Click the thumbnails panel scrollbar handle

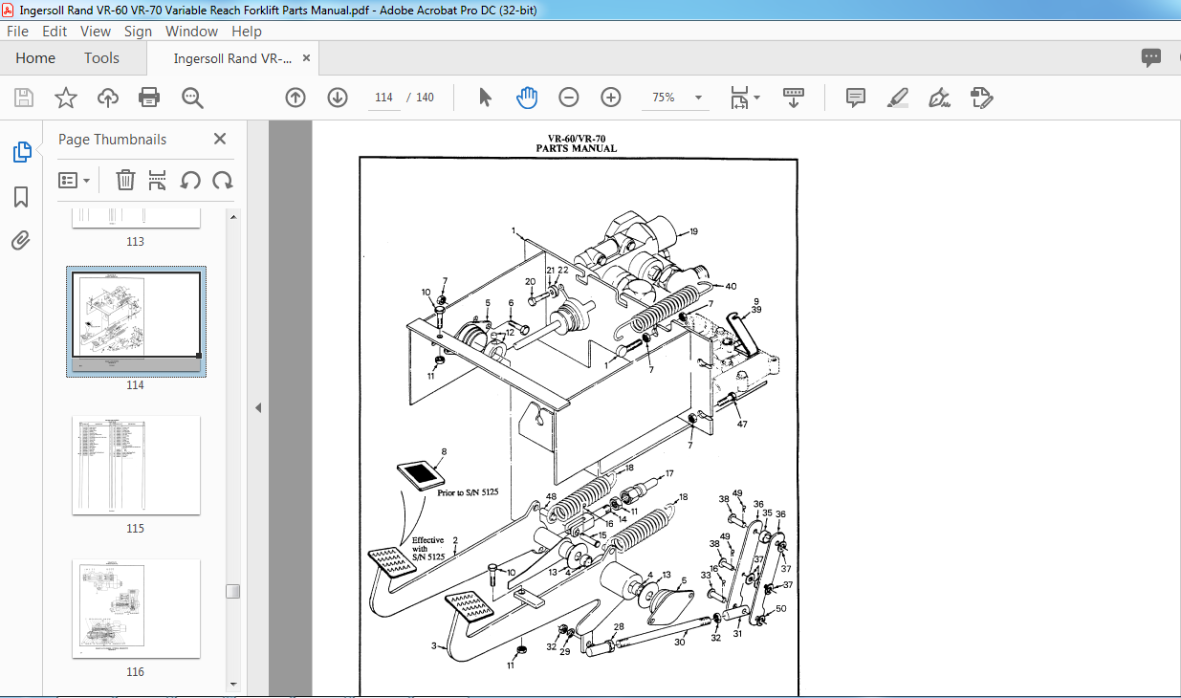tap(232, 591)
